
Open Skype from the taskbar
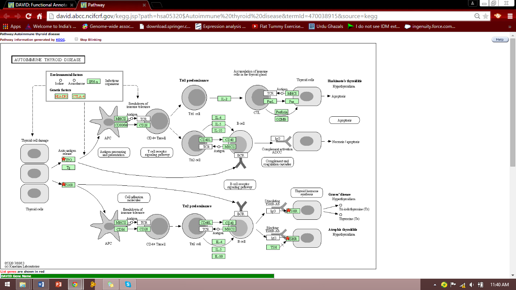click(x=128, y=284)
